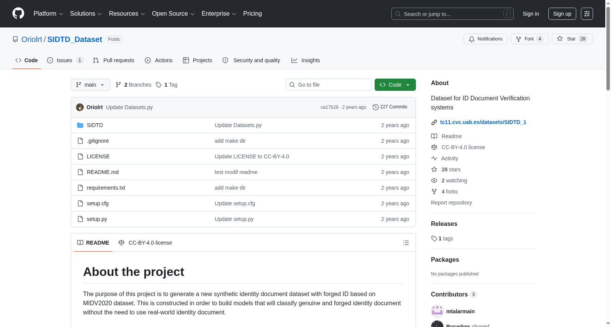
Task: Expand the Open Source menu
Action: point(173,14)
